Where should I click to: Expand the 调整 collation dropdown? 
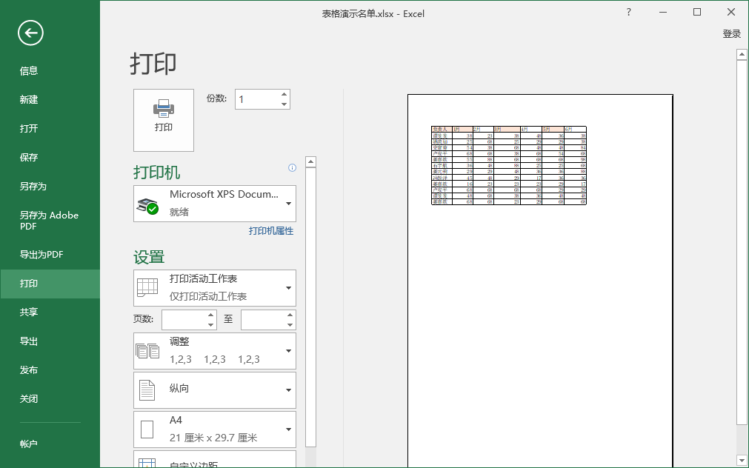point(215,351)
